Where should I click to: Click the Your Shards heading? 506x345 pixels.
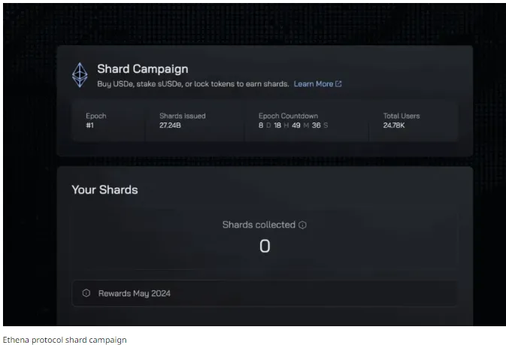coord(105,189)
